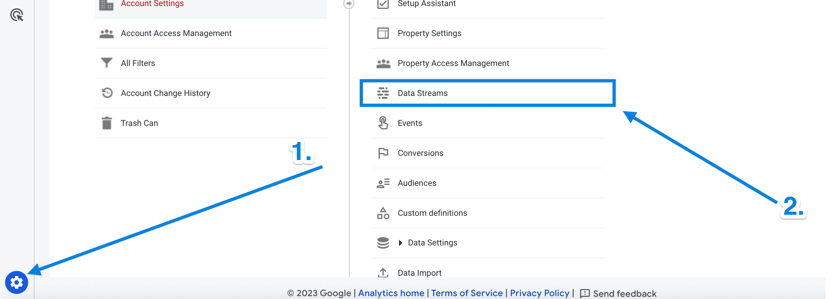Click the Setup Assistant checkmark icon
The image size is (832, 299).
tap(383, 4)
